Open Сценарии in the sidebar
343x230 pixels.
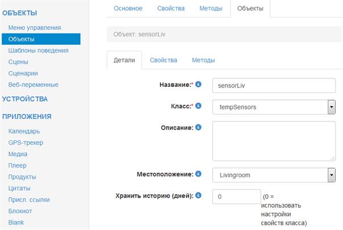[23, 73]
